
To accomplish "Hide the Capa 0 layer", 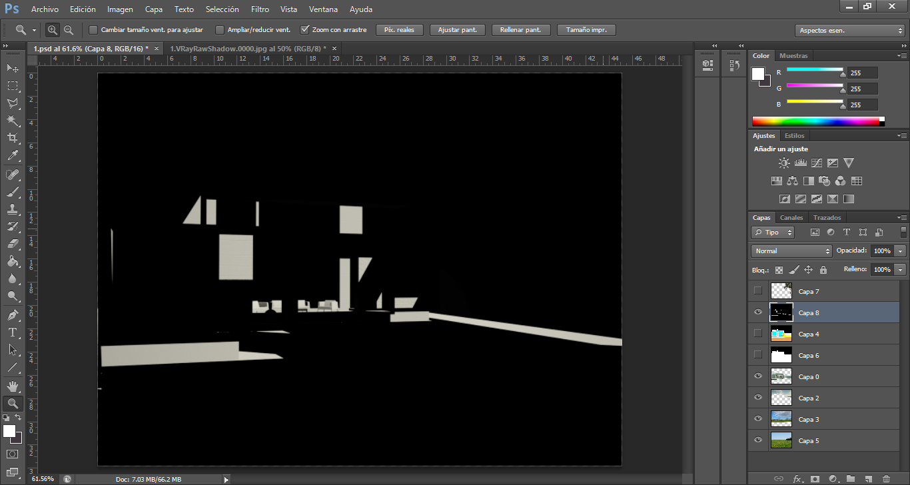I will click(x=757, y=376).
